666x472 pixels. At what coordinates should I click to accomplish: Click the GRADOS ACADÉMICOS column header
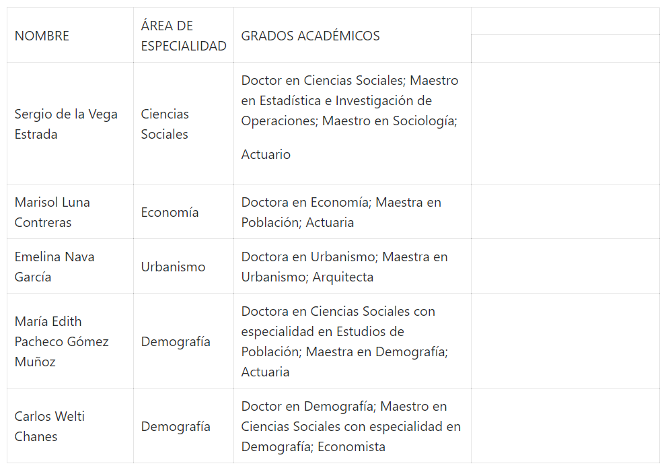310,36
